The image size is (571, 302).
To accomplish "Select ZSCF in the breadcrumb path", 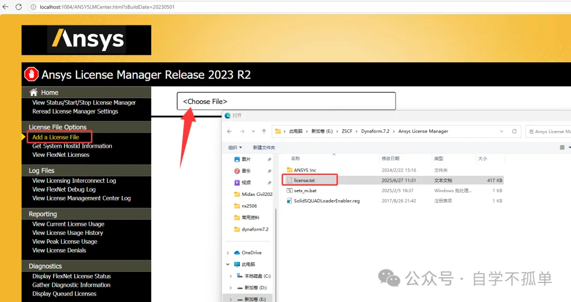I will tap(347, 131).
